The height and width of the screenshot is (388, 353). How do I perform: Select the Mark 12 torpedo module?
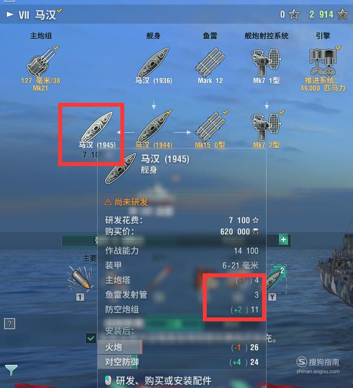click(210, 66)
